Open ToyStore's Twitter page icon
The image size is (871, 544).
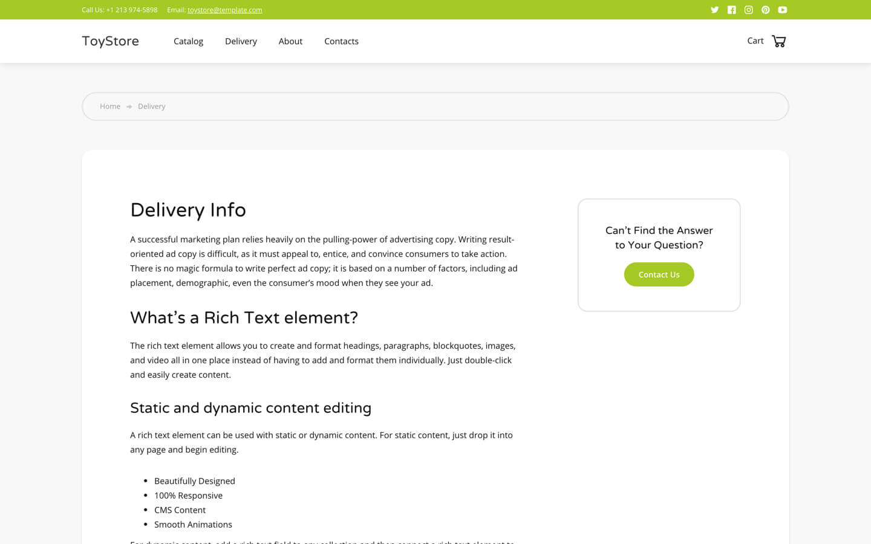click(x=715, y=10)
